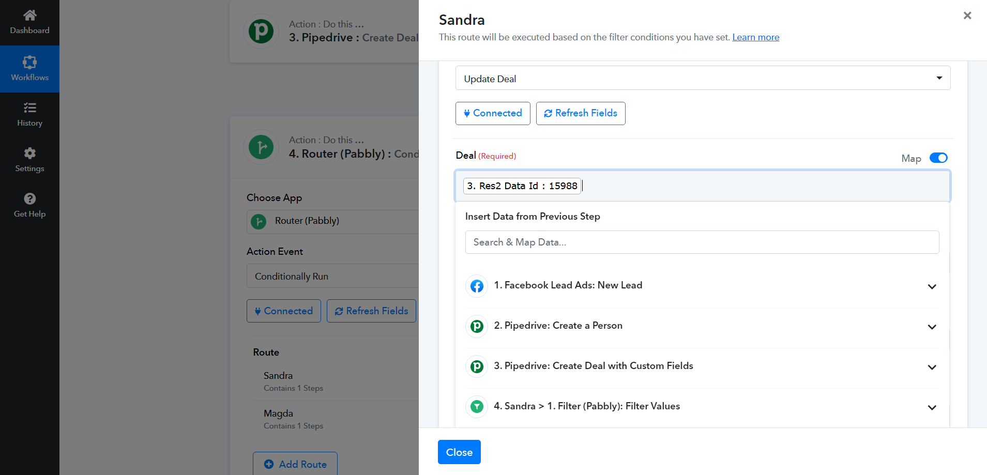This screenshot has height=475, width=987.
Task: Click the blue Close button
Action: (x=459, y=452)
